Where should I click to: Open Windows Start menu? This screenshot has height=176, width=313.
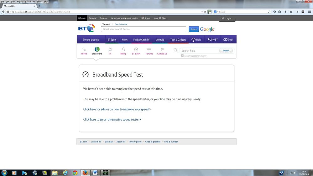[x=4, y=173]
